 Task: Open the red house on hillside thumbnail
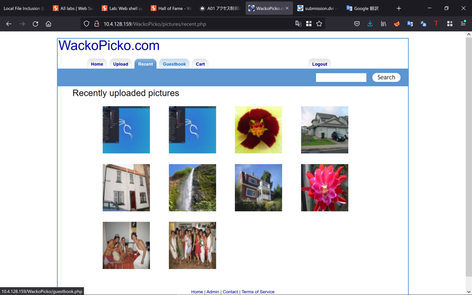click(258, 188)
